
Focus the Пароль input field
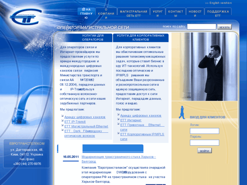[205, 143]
